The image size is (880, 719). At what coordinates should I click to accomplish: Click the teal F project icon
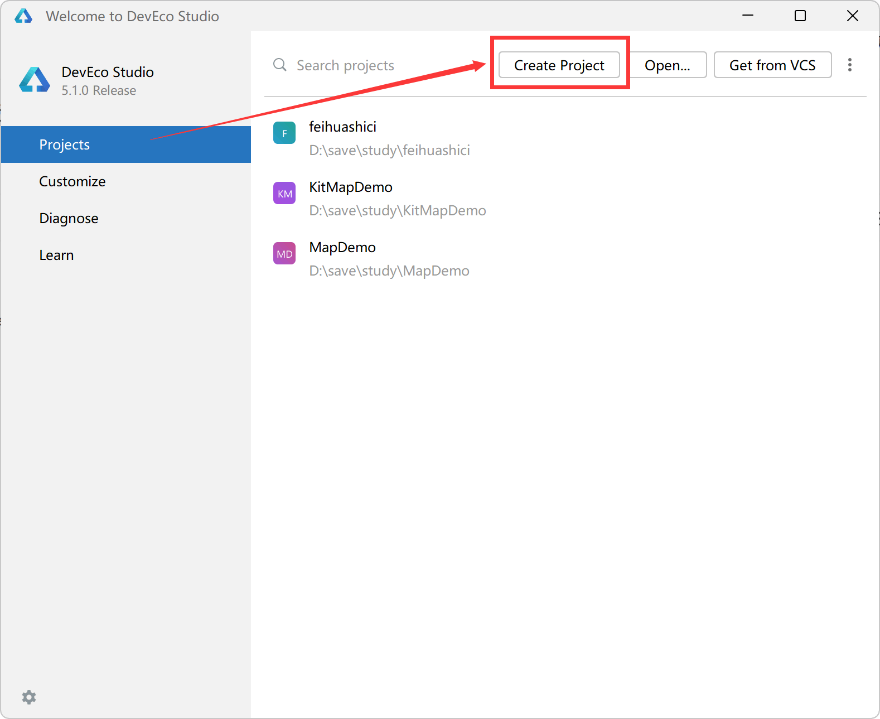284,133
